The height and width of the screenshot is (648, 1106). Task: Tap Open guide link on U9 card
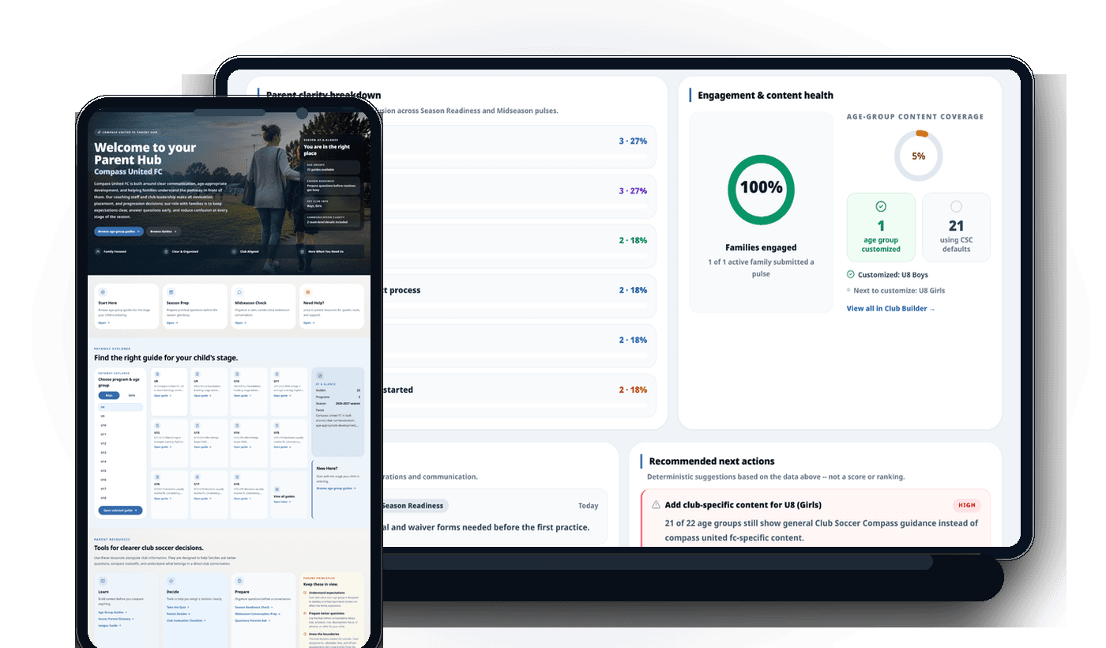[x=202, y=395]
